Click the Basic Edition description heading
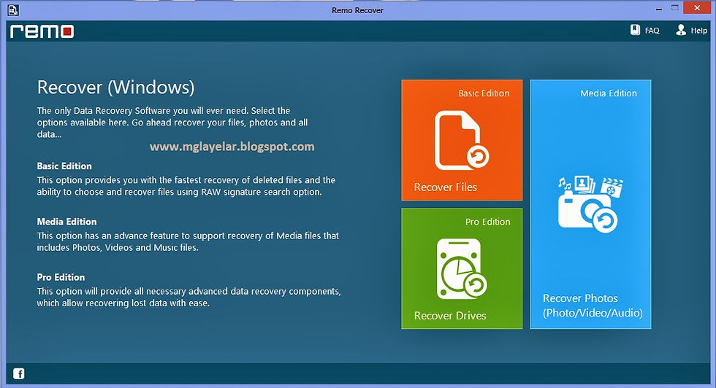The height and width of the screenshot is (388, 716). pos(64,166)
